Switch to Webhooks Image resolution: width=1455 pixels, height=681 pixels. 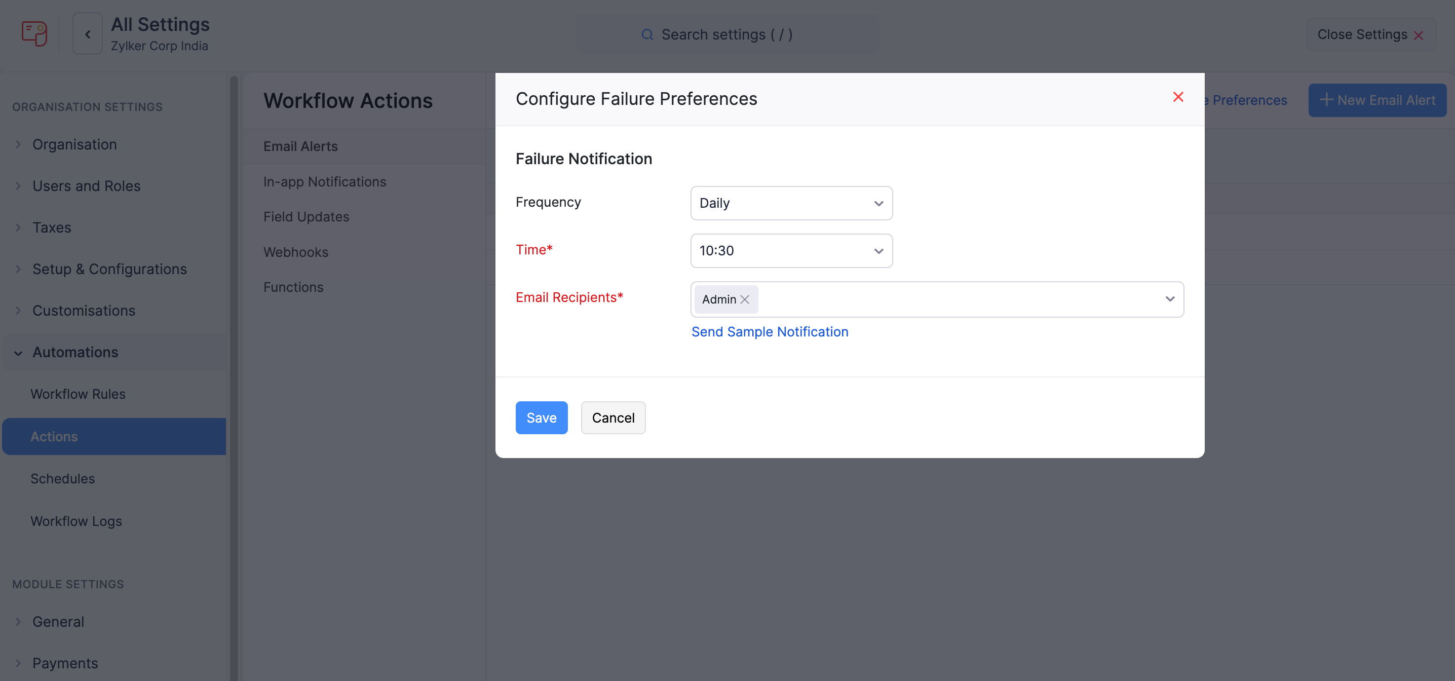pyautogui.click(x=364, y=252)
